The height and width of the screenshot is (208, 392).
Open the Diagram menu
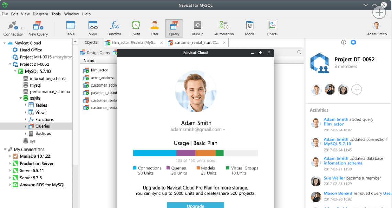tap(40, 14)
